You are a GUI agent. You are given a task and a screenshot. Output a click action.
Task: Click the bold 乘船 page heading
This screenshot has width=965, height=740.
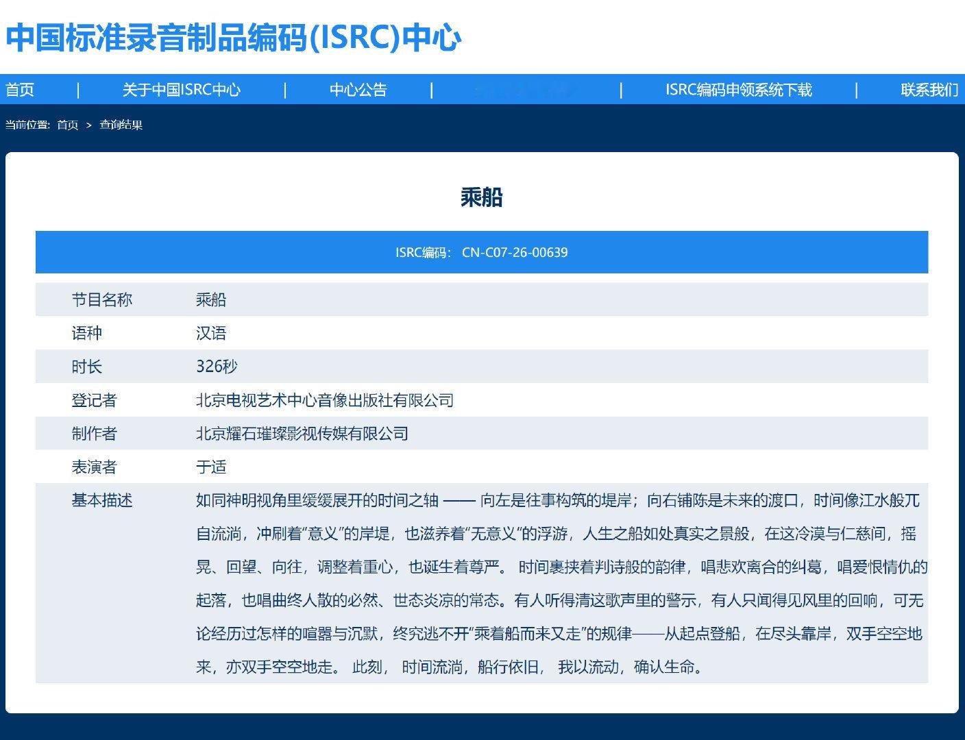(x=482, y=197)
